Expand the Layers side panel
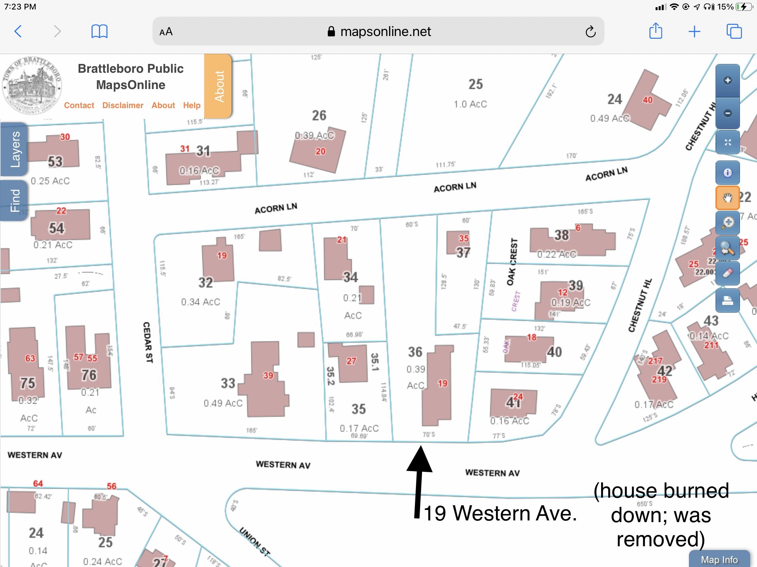 14,149
